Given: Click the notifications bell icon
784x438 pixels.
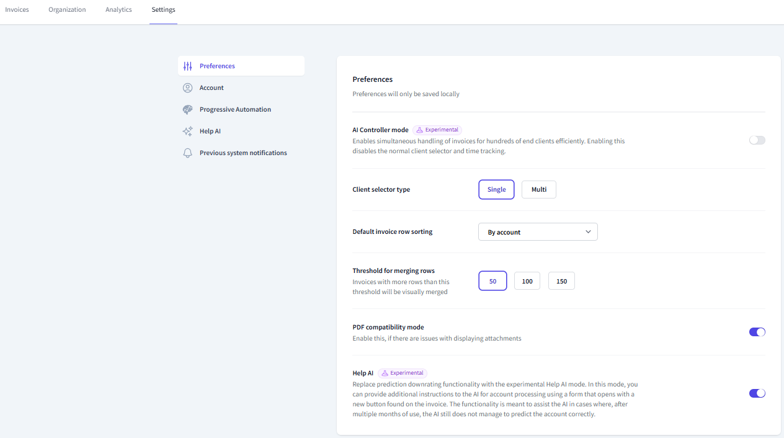Looking at the screenshot, I should pyautogui.click(x=187, y=153).
